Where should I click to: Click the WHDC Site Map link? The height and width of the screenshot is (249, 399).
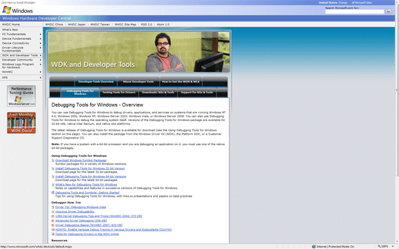(x=125, y=24)
